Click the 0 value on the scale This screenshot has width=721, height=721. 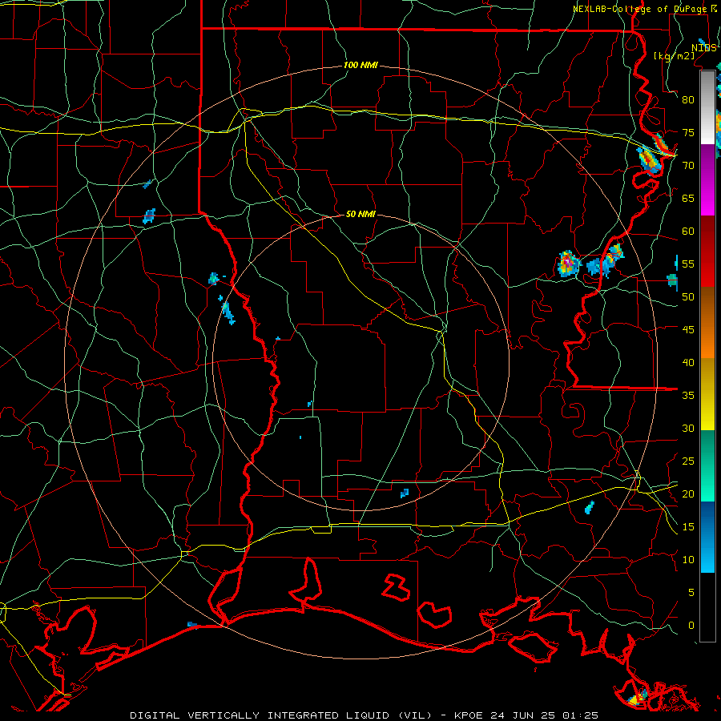(x=691, y=626)
